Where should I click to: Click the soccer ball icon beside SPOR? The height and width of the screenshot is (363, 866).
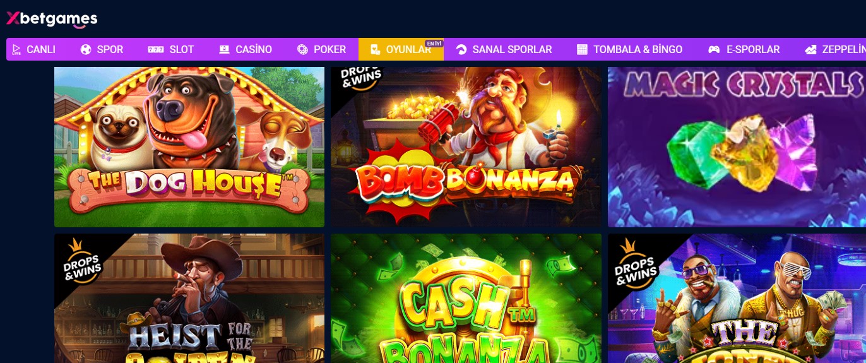pos(86,49)
